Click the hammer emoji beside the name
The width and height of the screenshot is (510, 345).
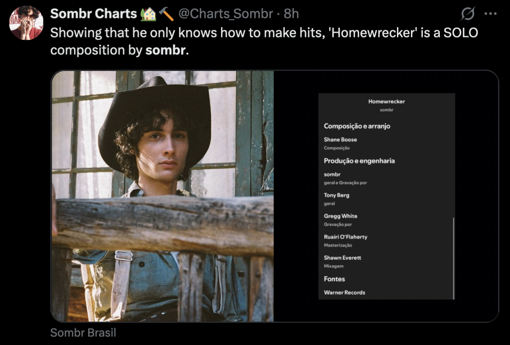tap(166, 14)
